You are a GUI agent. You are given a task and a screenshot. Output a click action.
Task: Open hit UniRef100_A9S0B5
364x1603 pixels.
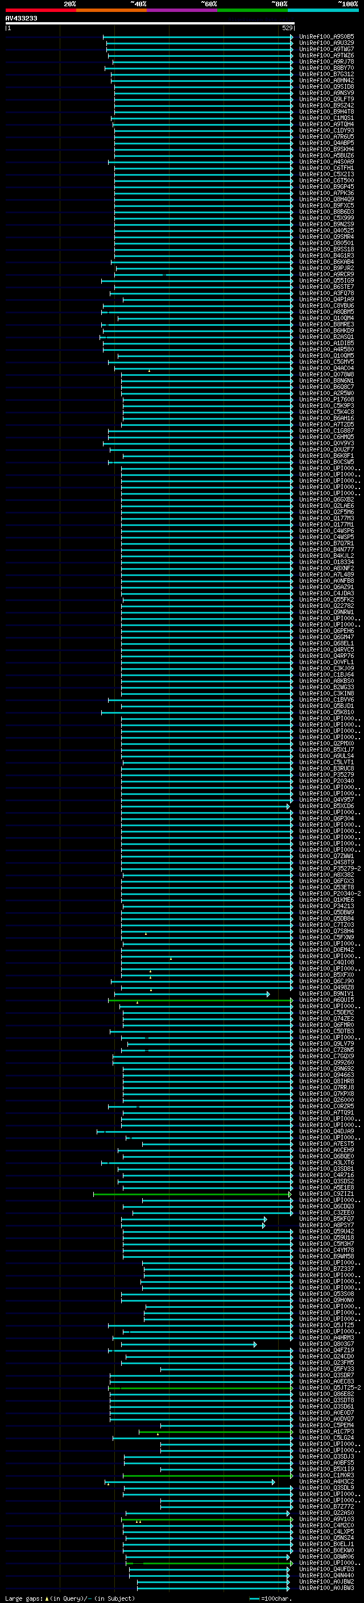click(x=326, y=37)
